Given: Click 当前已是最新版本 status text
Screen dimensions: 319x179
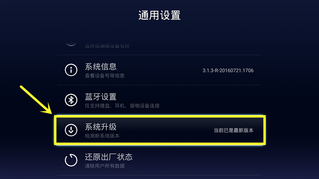Looking at the screenshot, I should (234, 130).
